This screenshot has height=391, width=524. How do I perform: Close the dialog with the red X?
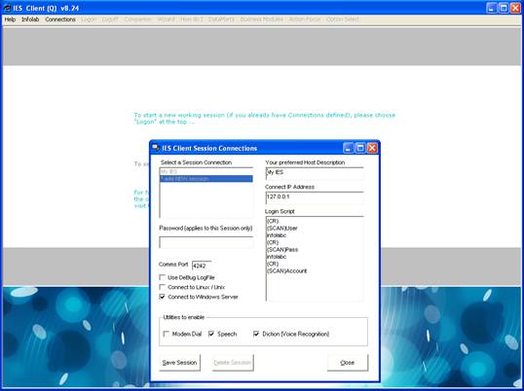pyautogui.click(x=372, y=148)
